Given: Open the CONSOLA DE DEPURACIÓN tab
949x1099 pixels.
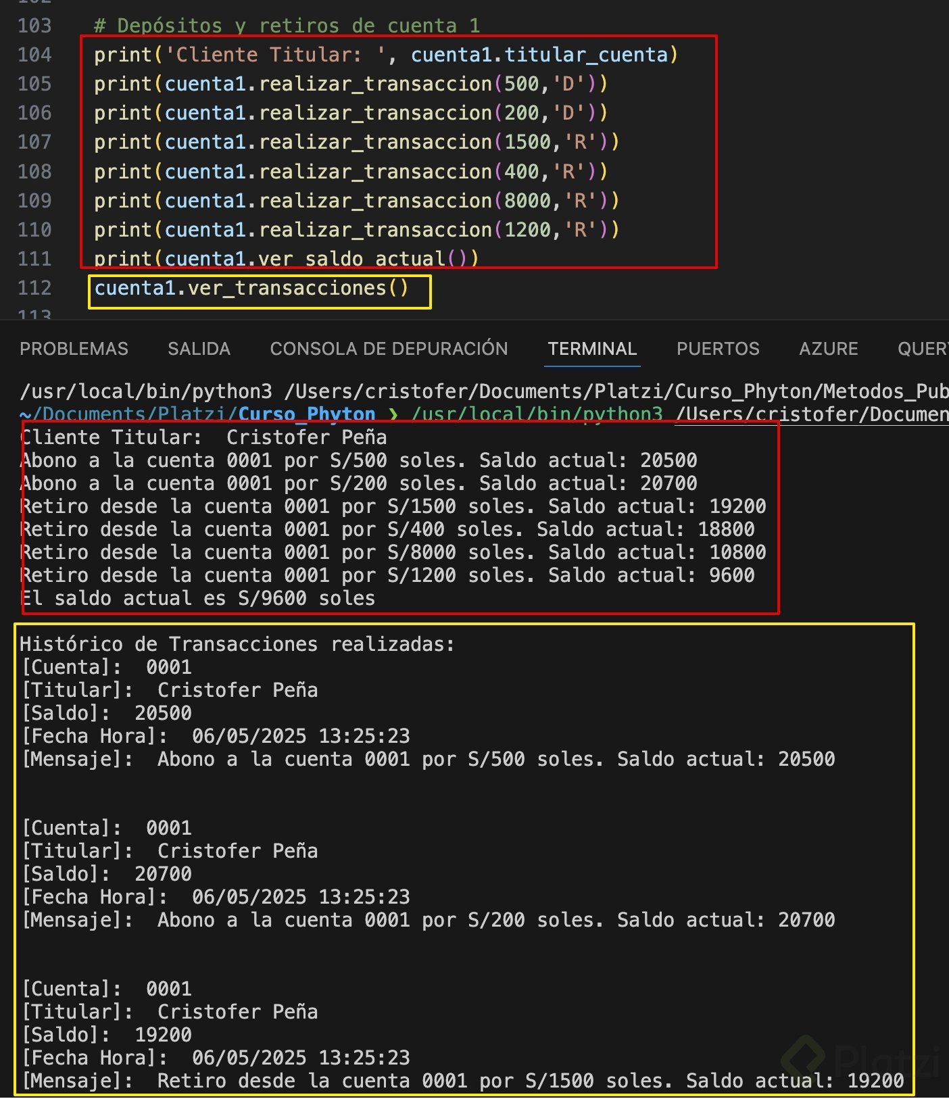Looking at the screenshot, I should point(389,349).
